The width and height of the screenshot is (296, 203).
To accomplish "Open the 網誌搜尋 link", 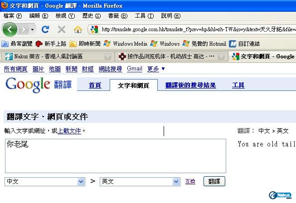I will point(110,69).
